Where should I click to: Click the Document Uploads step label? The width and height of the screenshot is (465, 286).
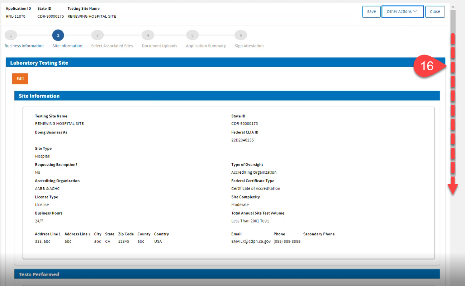(x=159, y=46)
